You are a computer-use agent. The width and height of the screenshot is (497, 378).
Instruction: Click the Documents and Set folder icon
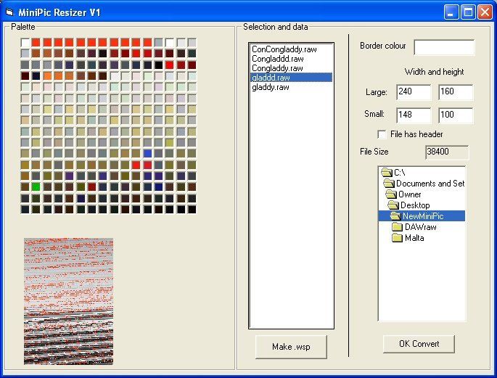[389, 183]
